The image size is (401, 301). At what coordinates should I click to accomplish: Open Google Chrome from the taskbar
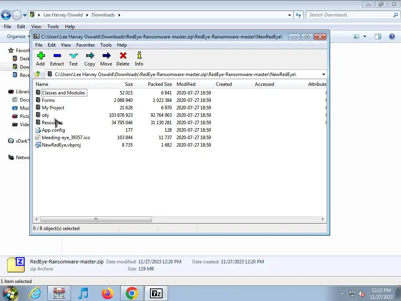coord(132,293)
